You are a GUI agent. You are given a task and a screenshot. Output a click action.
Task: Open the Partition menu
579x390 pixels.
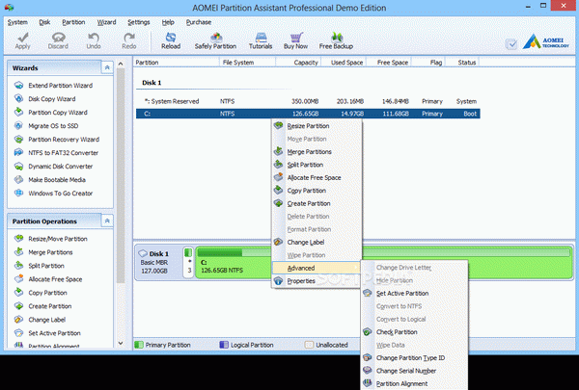pyautogui.click(x=73, y=22)
